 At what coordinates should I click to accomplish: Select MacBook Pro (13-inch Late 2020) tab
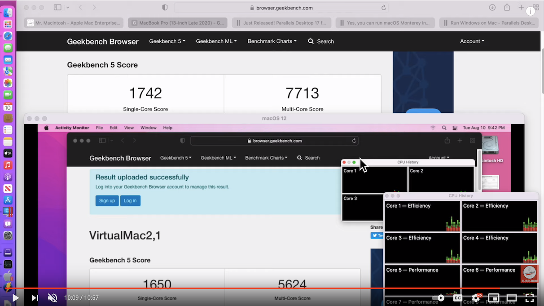pos(178,23)
